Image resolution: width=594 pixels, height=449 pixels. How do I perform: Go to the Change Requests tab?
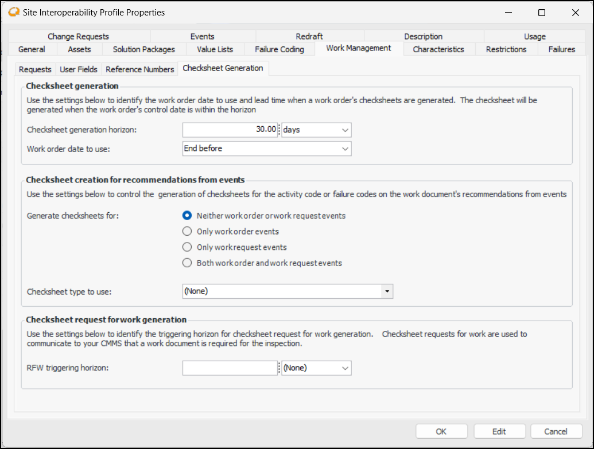coord(78,36)
